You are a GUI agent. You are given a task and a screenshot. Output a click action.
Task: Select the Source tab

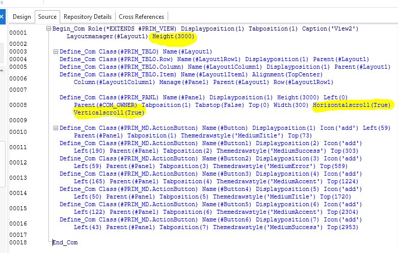tap(47, 17)
